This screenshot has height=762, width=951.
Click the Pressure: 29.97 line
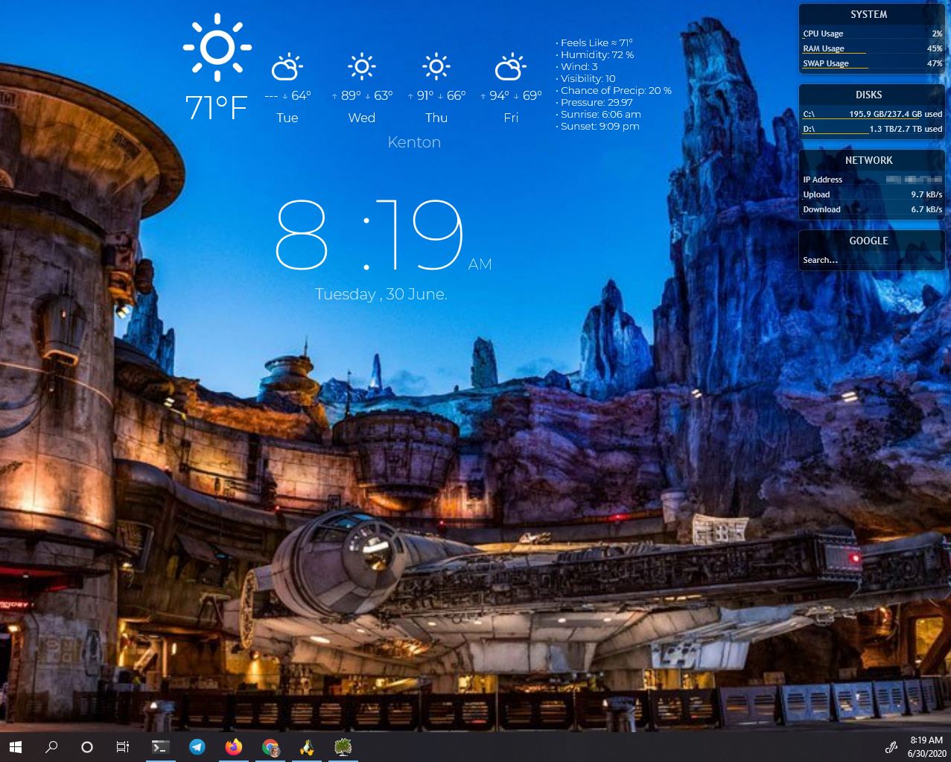(594, 102)
